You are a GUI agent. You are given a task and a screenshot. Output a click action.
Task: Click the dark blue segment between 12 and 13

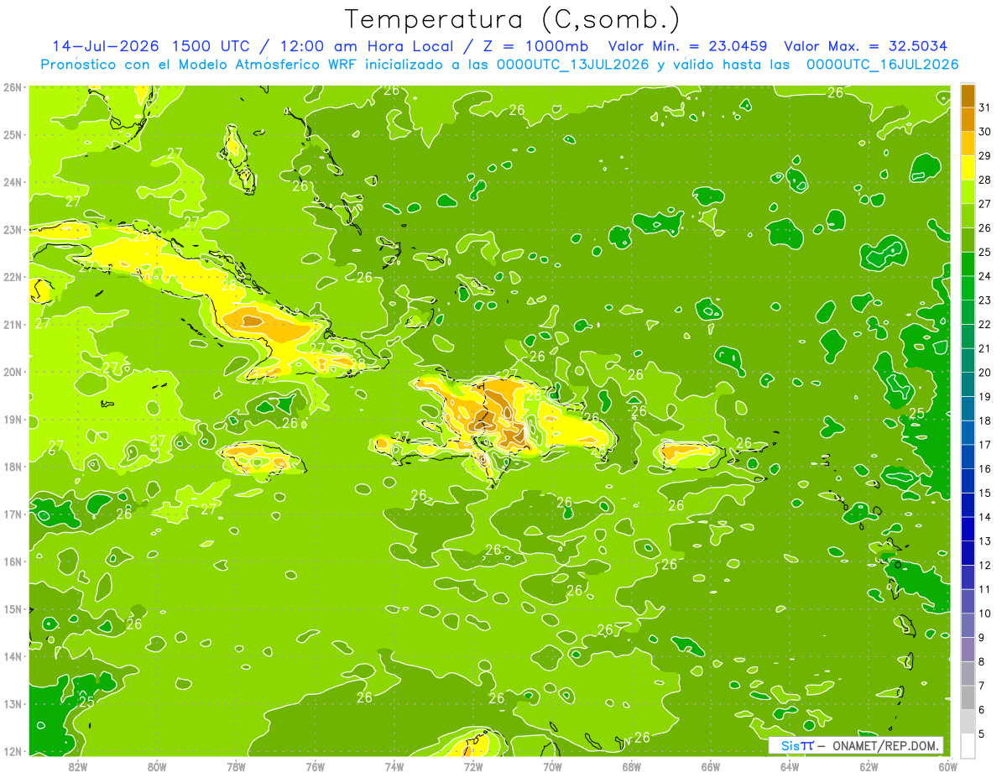tap(968, 553)
